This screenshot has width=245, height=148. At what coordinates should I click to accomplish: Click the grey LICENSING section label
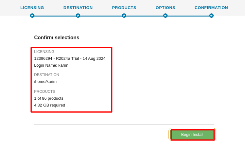(x=44, y=52)
